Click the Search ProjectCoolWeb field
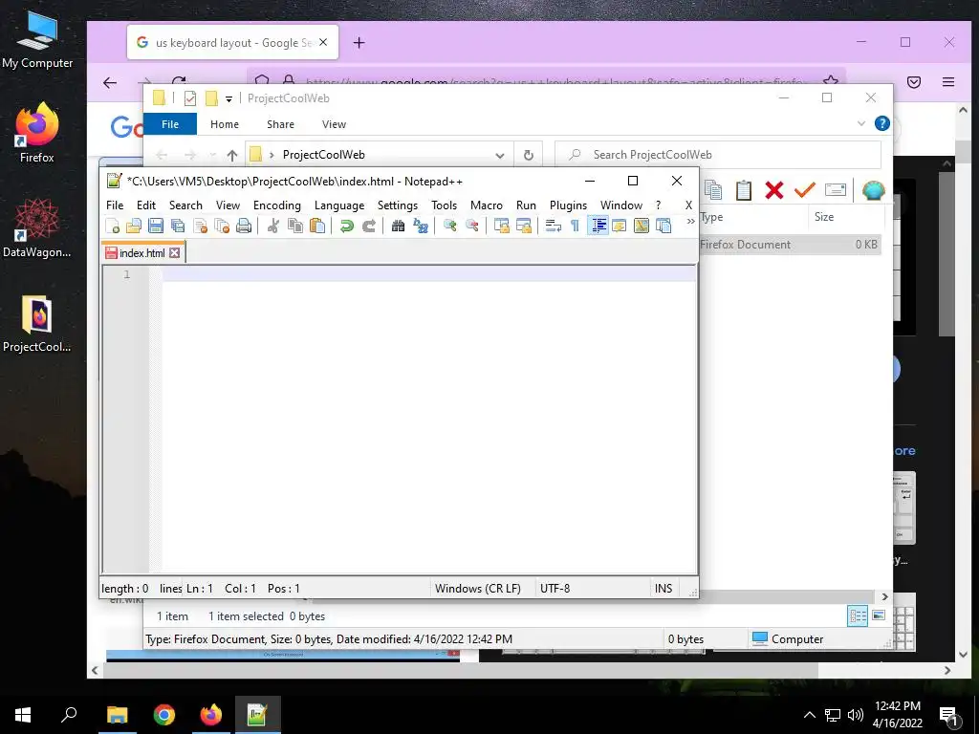Viewport: 979px width, 734px height. [718, 155]
